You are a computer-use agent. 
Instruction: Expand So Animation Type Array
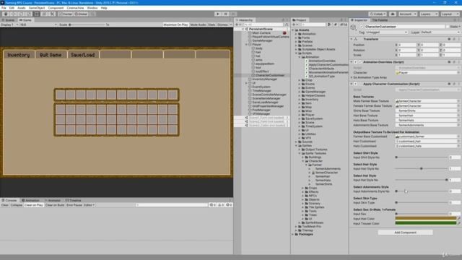pos(352,77)
